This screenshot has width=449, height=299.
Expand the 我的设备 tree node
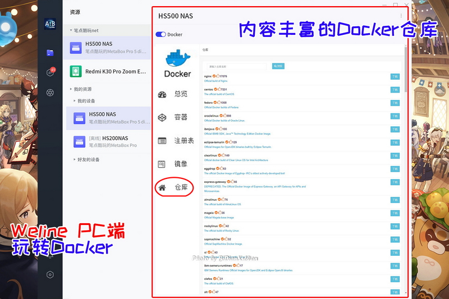(75, 101)
